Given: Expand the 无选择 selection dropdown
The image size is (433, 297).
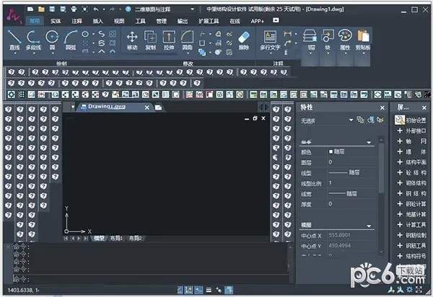Looking at the screenshot, I should tap(351, 120).
